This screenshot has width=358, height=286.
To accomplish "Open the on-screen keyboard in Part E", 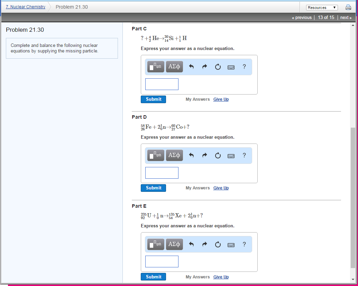I will pos(231,244).
